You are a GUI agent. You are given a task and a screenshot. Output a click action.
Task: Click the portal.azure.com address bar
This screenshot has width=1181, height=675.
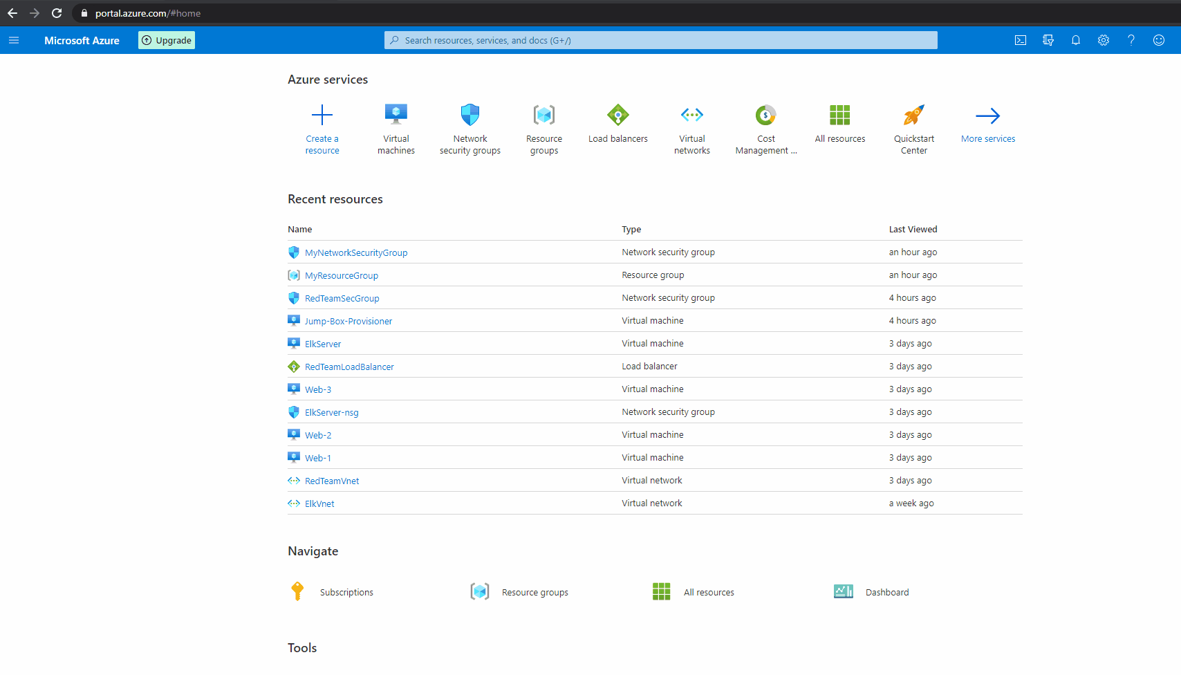[x=148, y=13]
